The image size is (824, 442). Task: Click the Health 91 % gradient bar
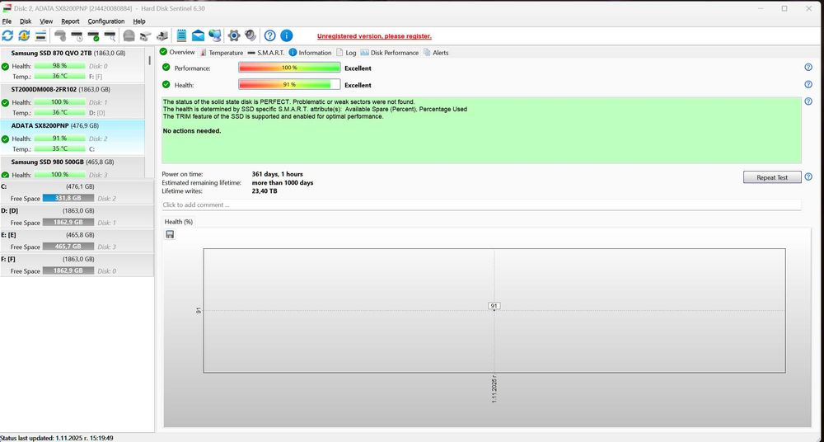pyautogui.click(x=289, y=85)
